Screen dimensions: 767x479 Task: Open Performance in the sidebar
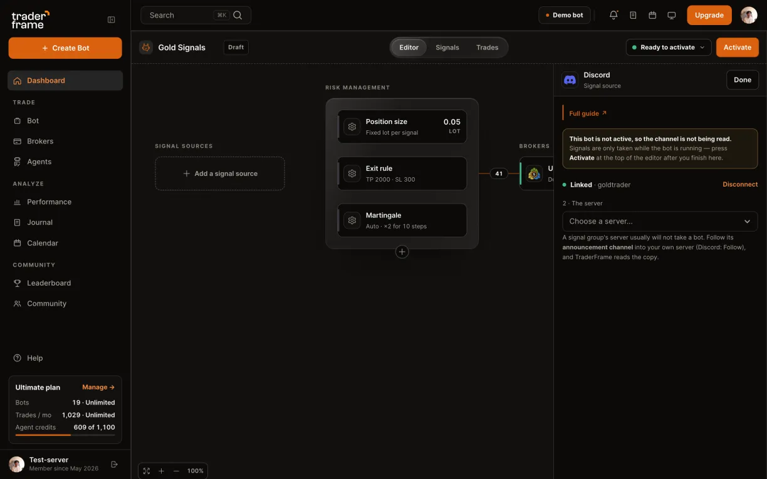[65, 202]
